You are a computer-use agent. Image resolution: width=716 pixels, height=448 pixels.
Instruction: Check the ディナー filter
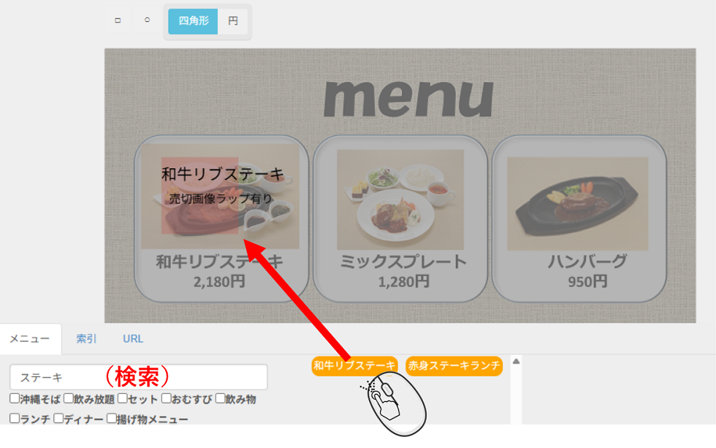point(58,418)
